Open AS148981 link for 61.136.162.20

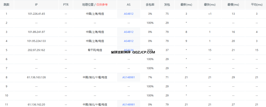(x=129, y=105)
